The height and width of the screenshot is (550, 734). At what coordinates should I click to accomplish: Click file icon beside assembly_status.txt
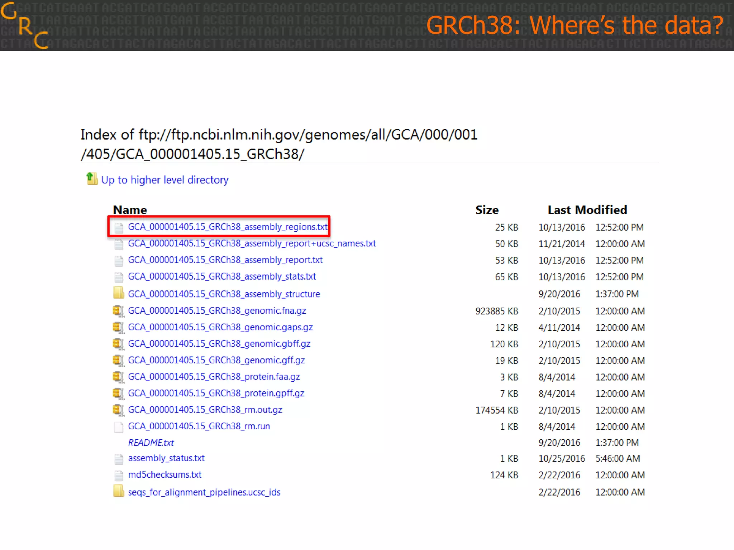119,459
